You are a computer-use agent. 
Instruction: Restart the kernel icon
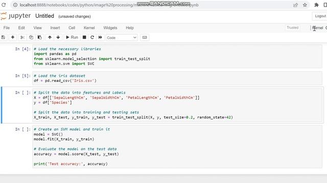[x=92, y=38]
